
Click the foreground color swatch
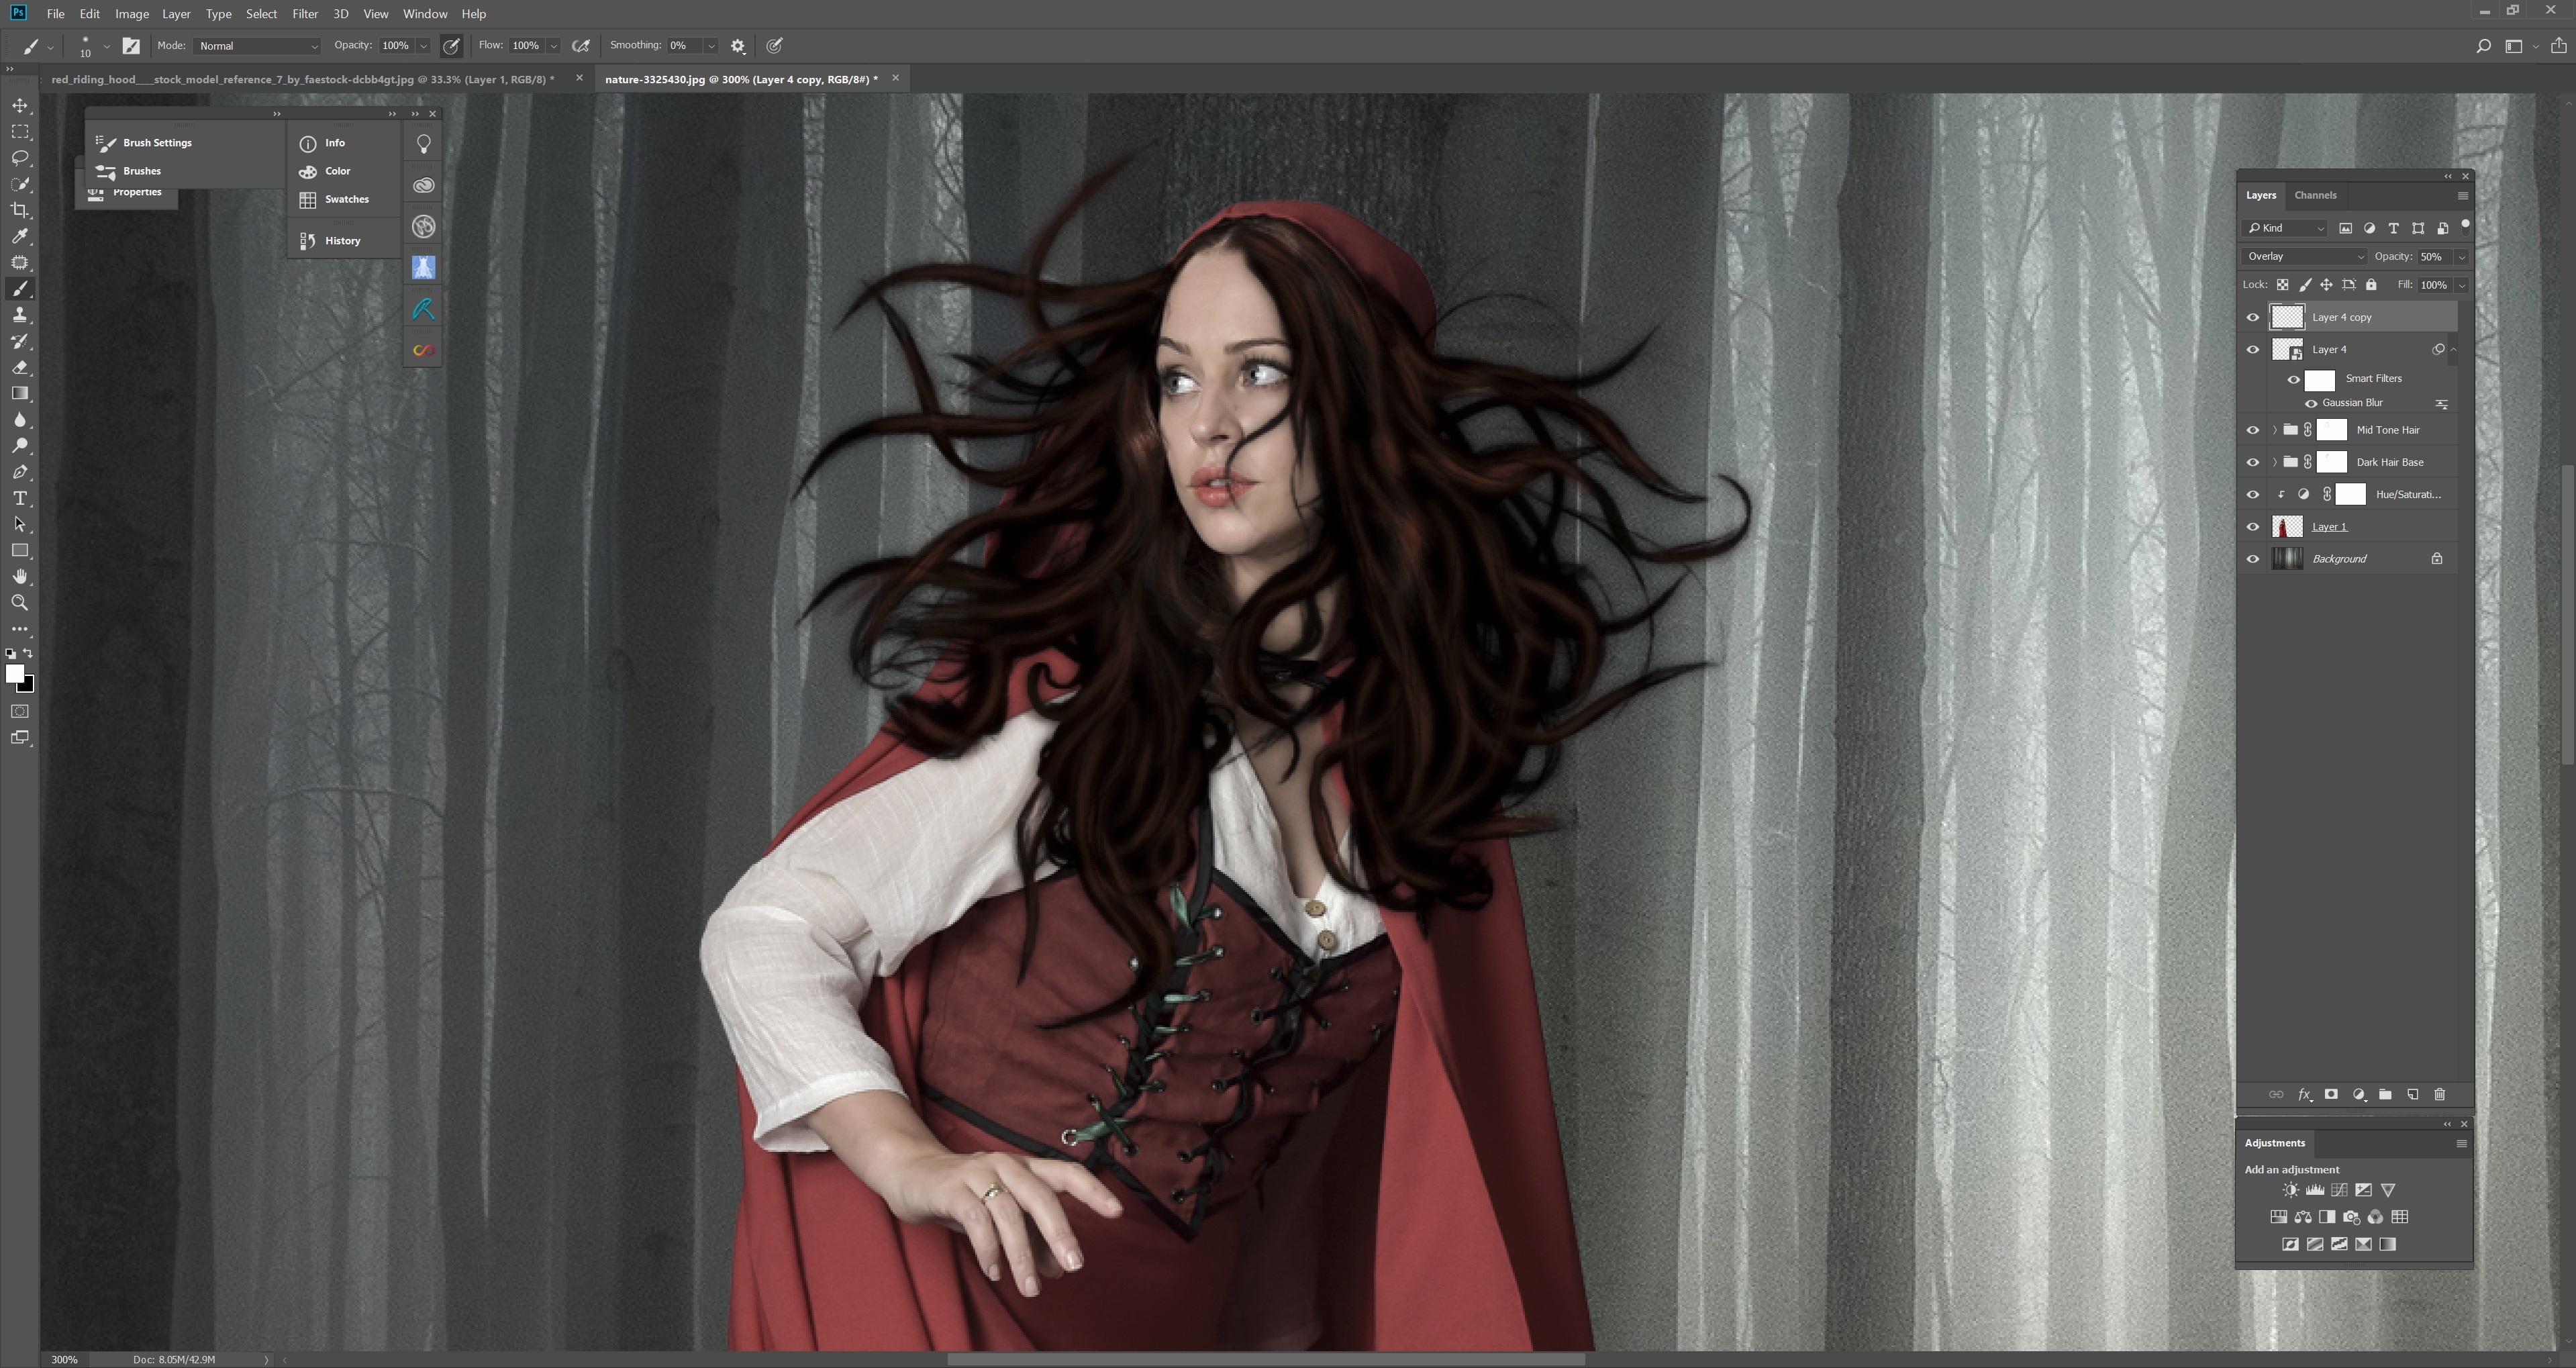coord(14,674)
